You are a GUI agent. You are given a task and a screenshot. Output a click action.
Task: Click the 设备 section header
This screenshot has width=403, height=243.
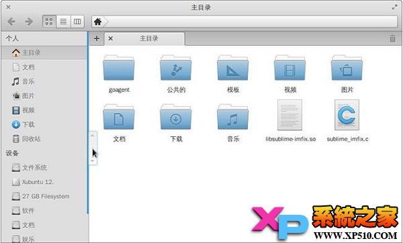click(x=12, y=153)
